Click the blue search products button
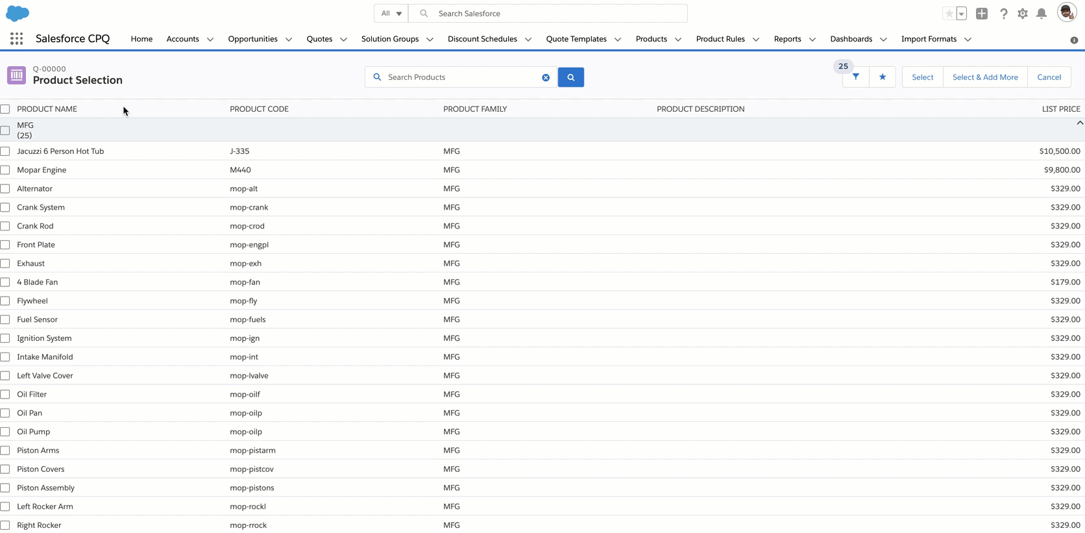Image resolution: width=1085 pixels, height=533 pixels. (x=570, y=77)
